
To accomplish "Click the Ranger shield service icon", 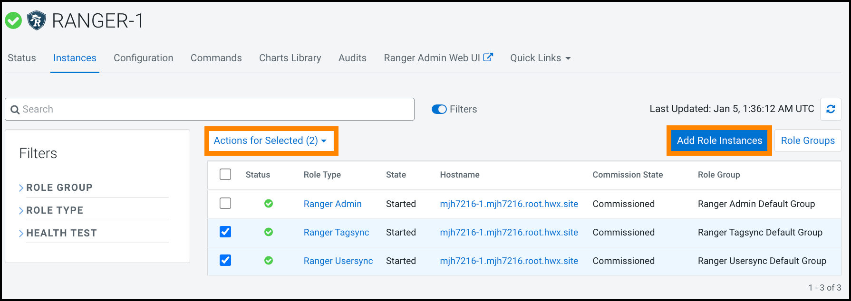I will tap(37, 21).
